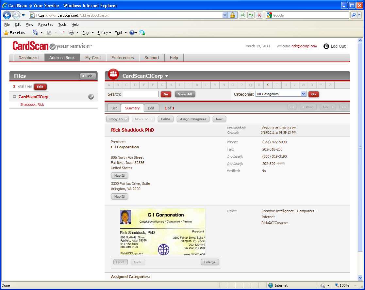Click the search magnifier icon
365x290 pixels.
tap(354, 15)
